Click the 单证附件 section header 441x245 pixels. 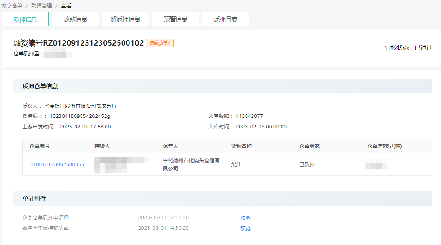pyautogui.click(x=34, y=198)
